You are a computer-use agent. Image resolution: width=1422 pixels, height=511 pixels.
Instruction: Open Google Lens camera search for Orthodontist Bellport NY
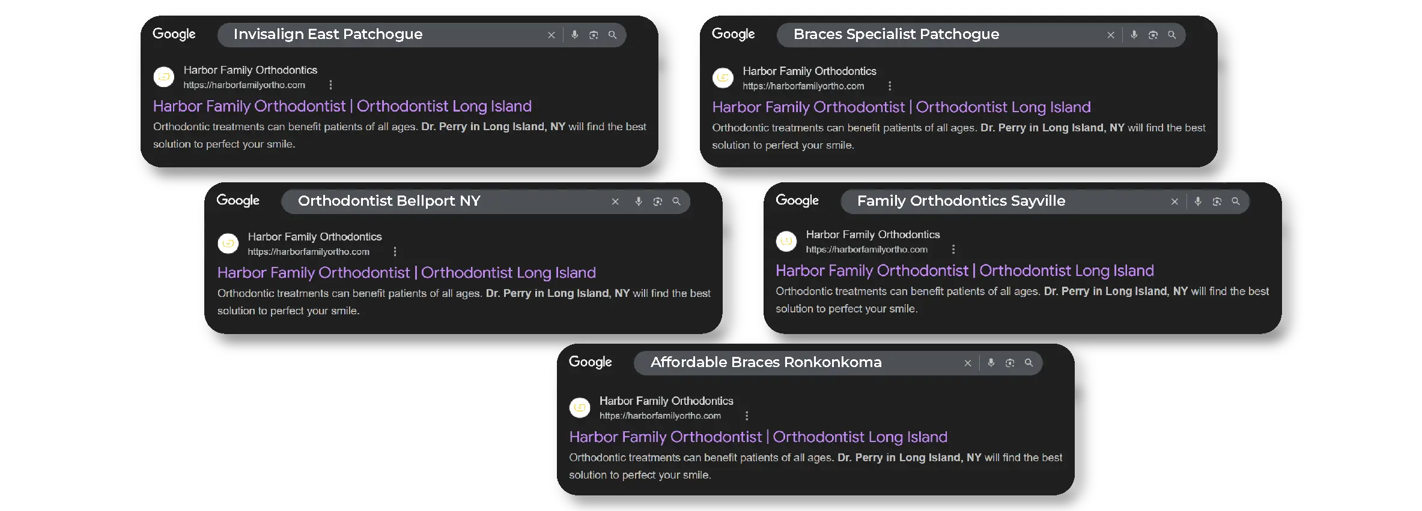point(657,202)
